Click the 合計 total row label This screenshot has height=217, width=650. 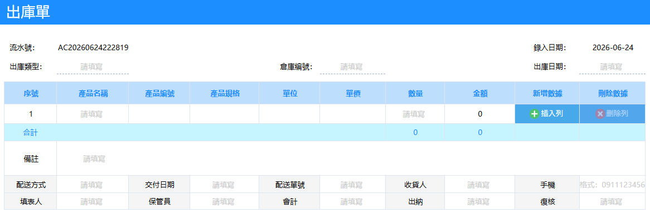click(31, 132)
